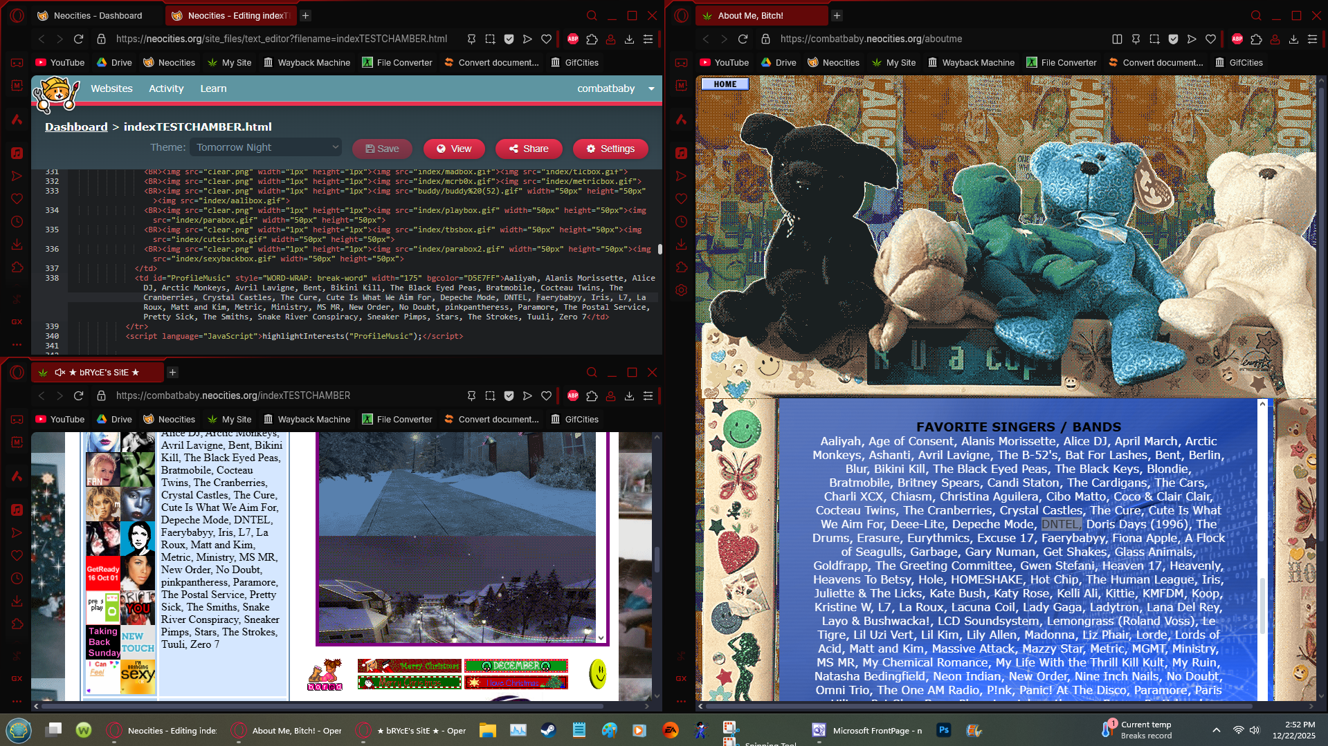This screenshot has width=1328, height=746.
Task: Click the Dashboard breadcrumb link
Action: coord(76,127)
